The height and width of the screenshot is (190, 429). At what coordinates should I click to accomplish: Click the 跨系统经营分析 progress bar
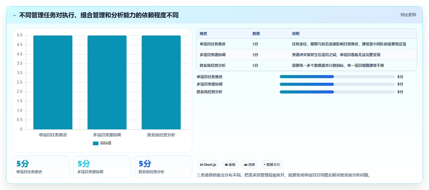tap(337, 92)
